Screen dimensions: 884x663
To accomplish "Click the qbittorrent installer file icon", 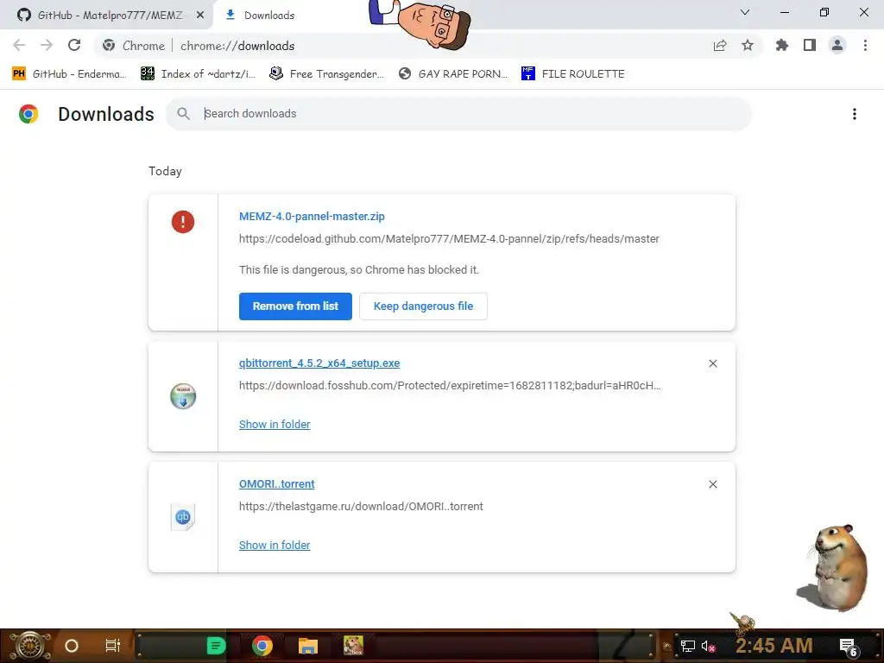I will pyautogui.click(x=183, y=395).
